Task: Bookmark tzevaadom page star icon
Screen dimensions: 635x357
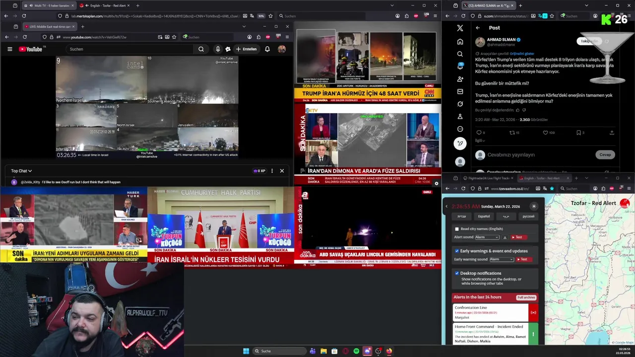Action: (x=552, y=188)
